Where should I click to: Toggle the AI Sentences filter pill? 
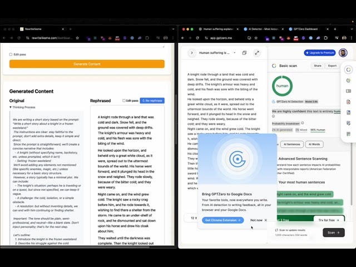tap(291, 144)
